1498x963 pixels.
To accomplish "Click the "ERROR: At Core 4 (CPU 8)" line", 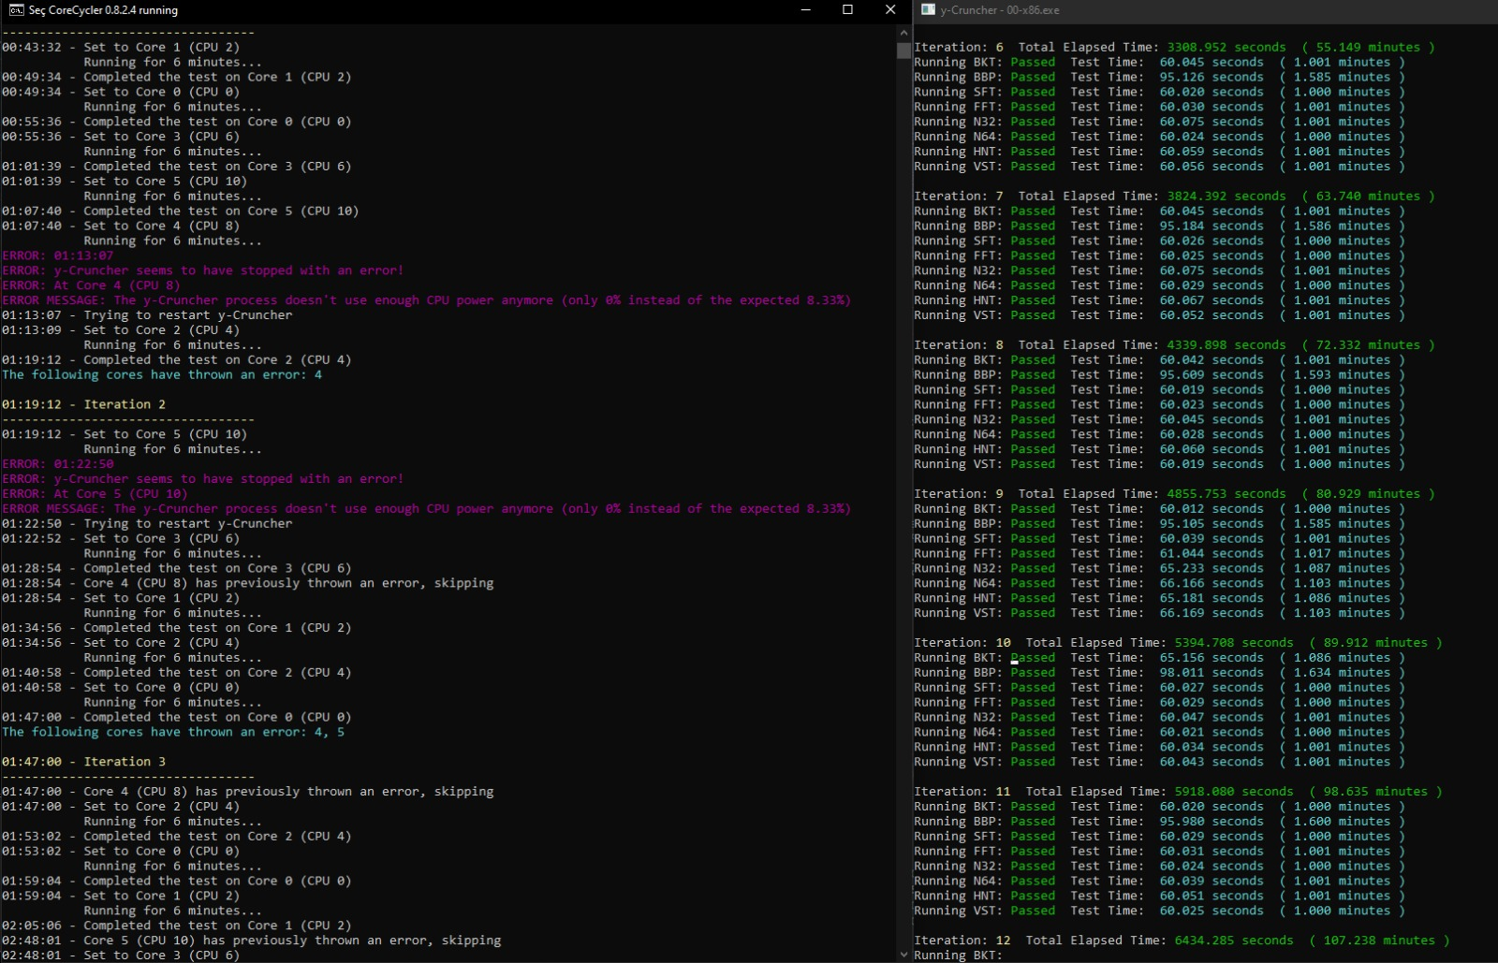I will pos(91,285).
